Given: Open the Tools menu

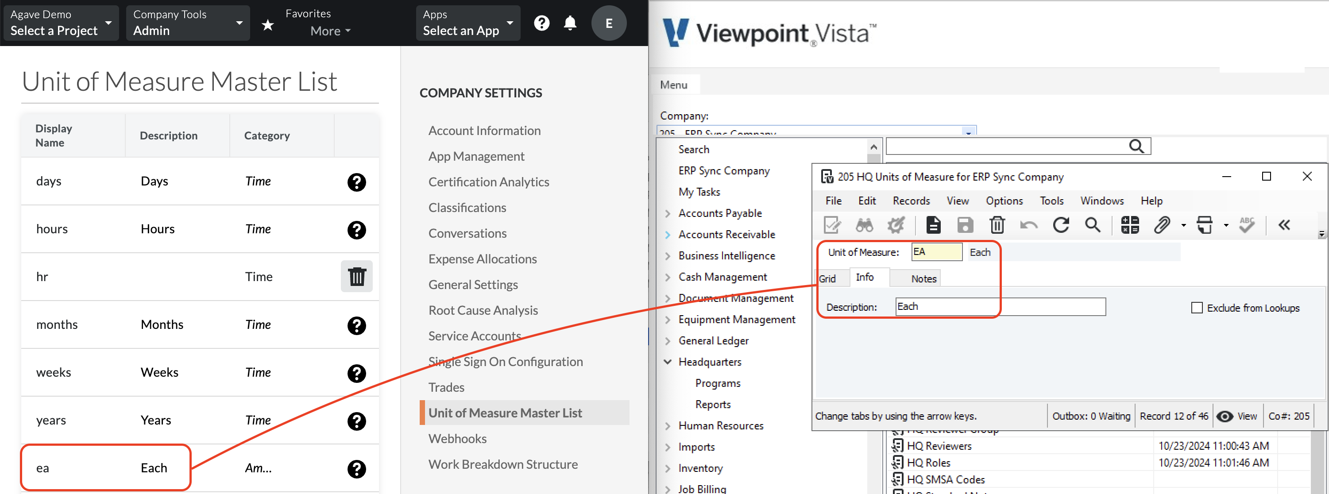Looking at the screenshot, I should (x=1051, y=201).
